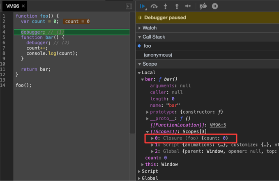Click the Step over function call icon
Viewport: 279px width, 181px height.
154,6
